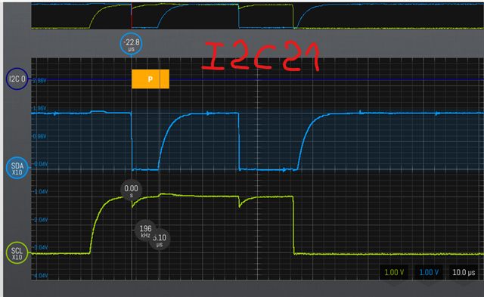The image size is (484, 297).
Task: Click the 5.10 µs cursor time bubble
Action: [160, 240]
